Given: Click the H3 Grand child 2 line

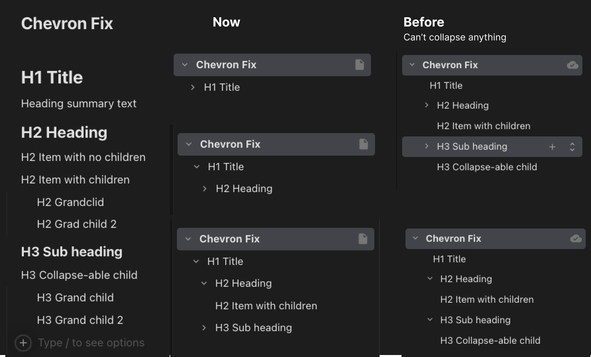Looking at the screenshot, I should pos(80,320).
